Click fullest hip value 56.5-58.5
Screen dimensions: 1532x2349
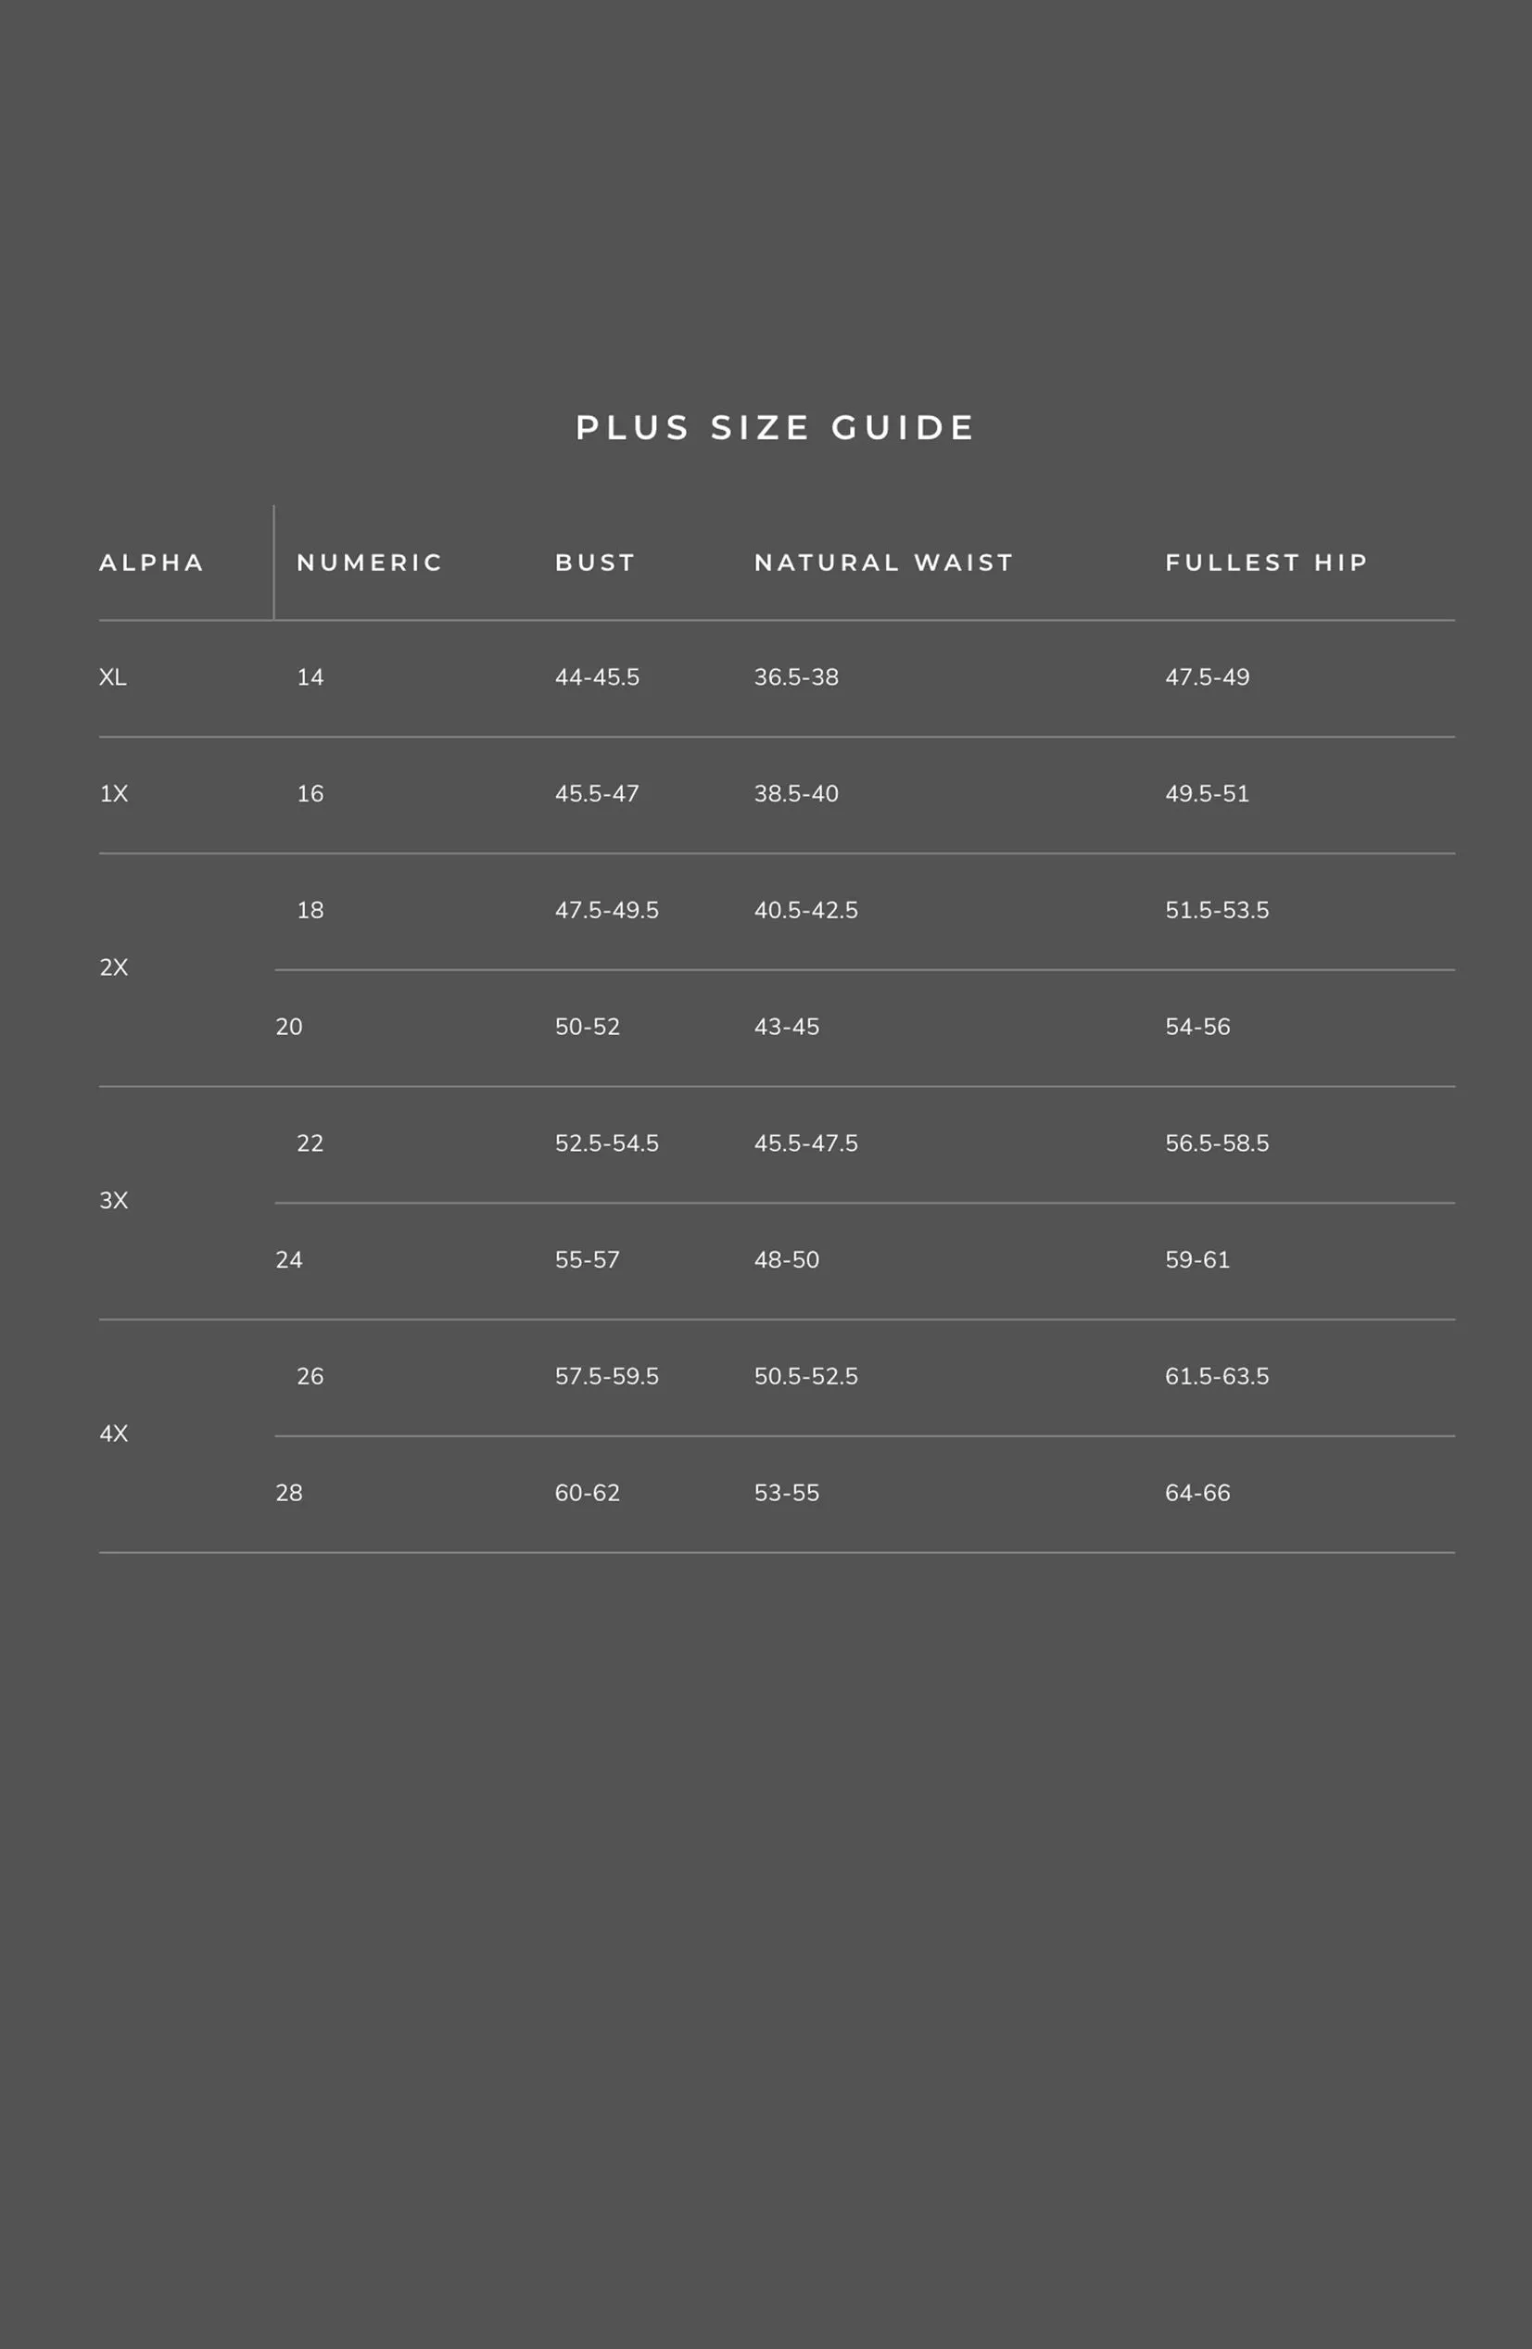tap(1217, 1143)
